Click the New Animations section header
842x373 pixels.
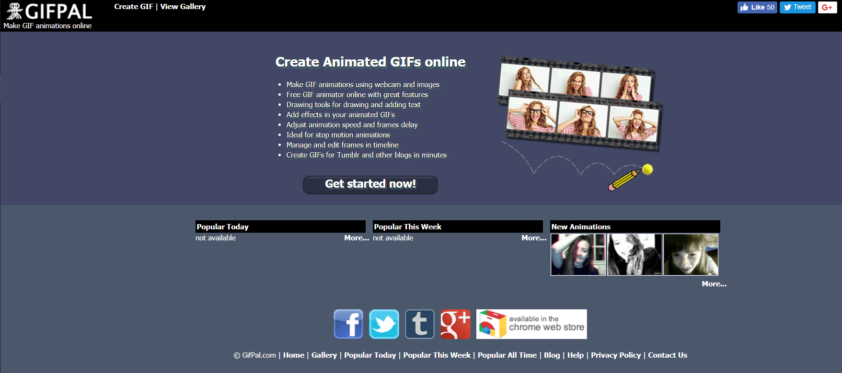click(635, 226)
